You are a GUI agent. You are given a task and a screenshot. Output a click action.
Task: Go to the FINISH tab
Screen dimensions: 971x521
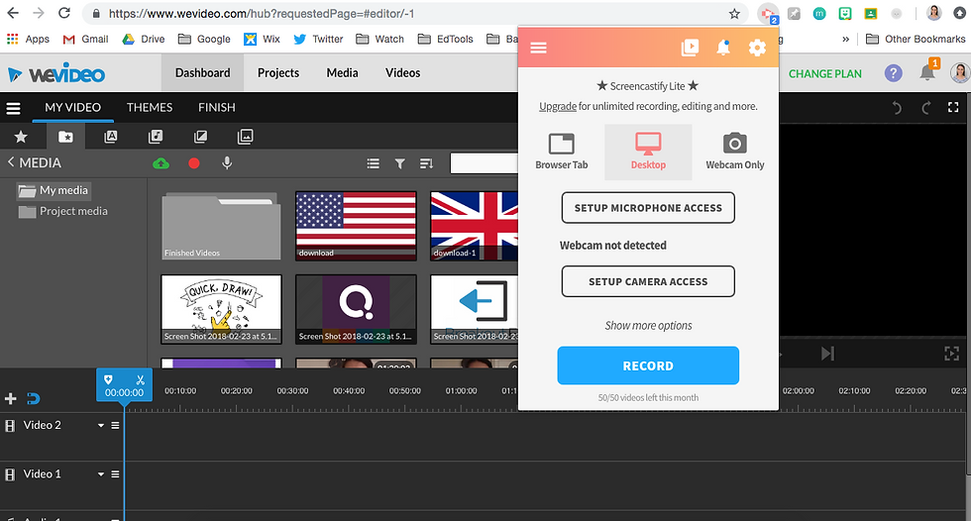[x=217, y=108]
